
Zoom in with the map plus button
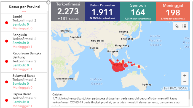185,75
